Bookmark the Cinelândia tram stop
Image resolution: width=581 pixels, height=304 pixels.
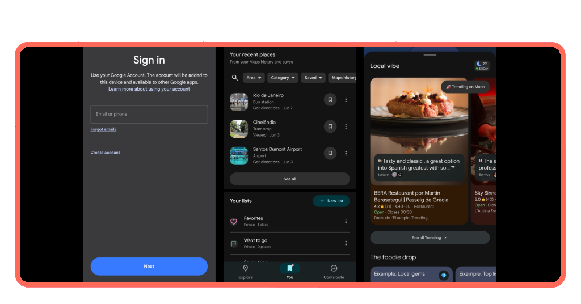(x=330, y=126)
